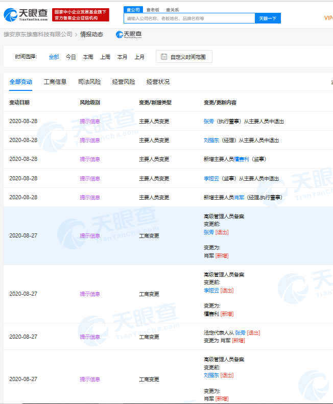Click the 天眼一下 search button
Screen dimensions: 333x404
pyautogui.click(x=268, y=18)
